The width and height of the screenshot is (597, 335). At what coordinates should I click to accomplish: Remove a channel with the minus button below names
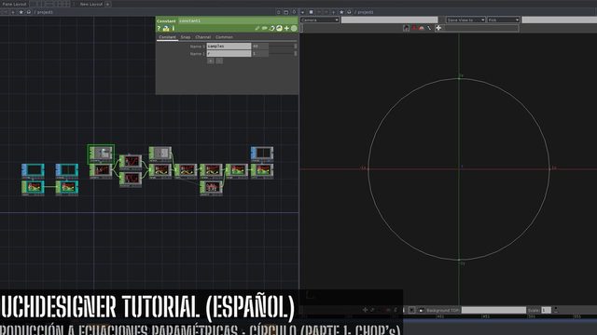coord(219,60)
